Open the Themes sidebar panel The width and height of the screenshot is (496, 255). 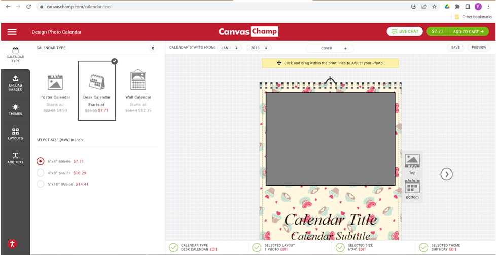[15, 109]
